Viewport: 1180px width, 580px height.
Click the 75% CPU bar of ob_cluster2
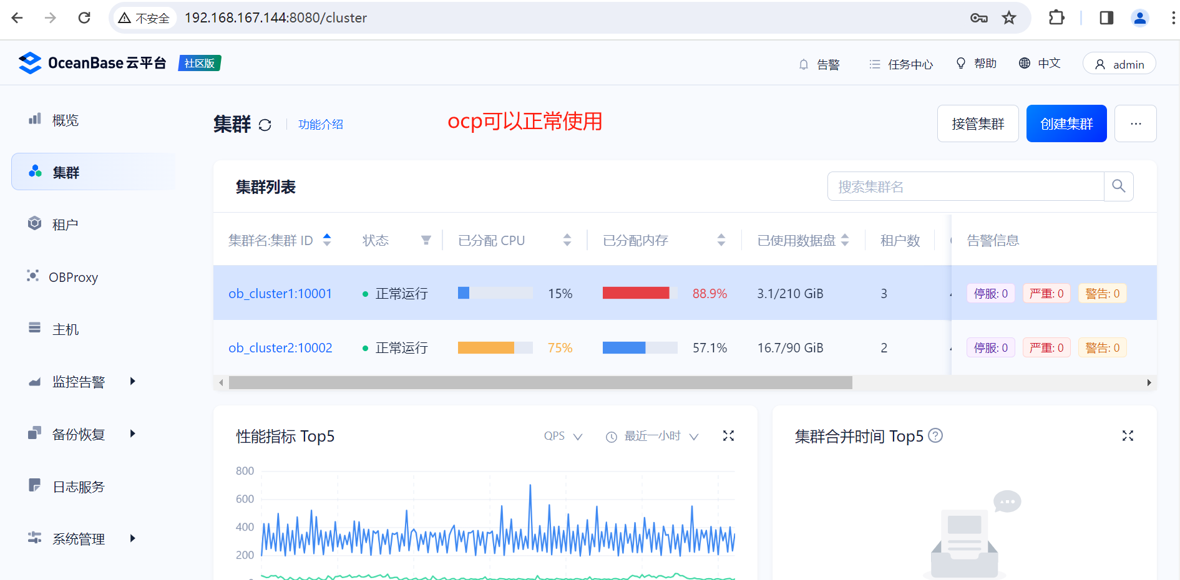coord(495,347)
